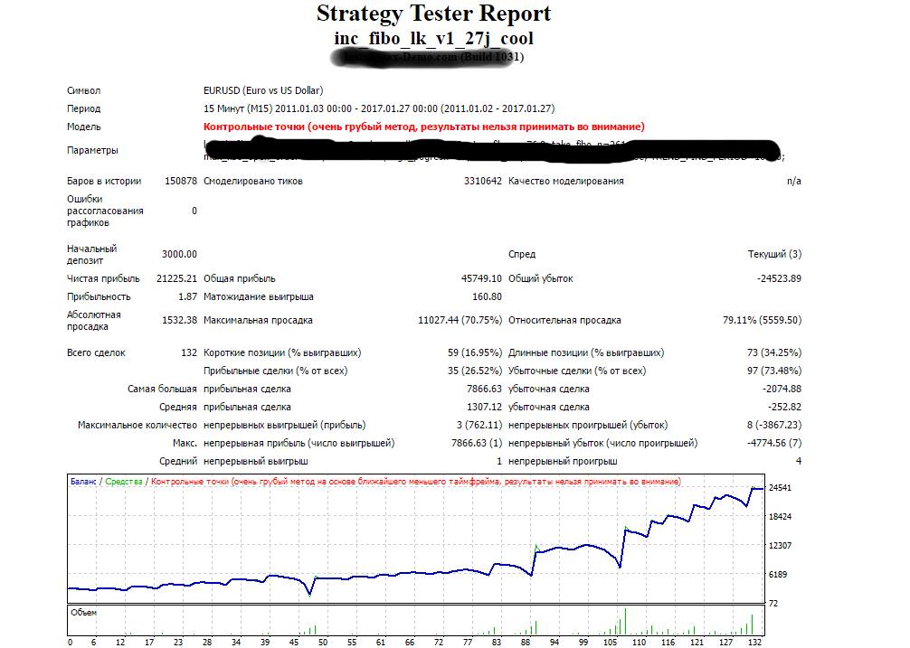
Task: Click the max consecutive loss value -4774.56 (7)
Action: pyautogui.click(x=774, y=443)
